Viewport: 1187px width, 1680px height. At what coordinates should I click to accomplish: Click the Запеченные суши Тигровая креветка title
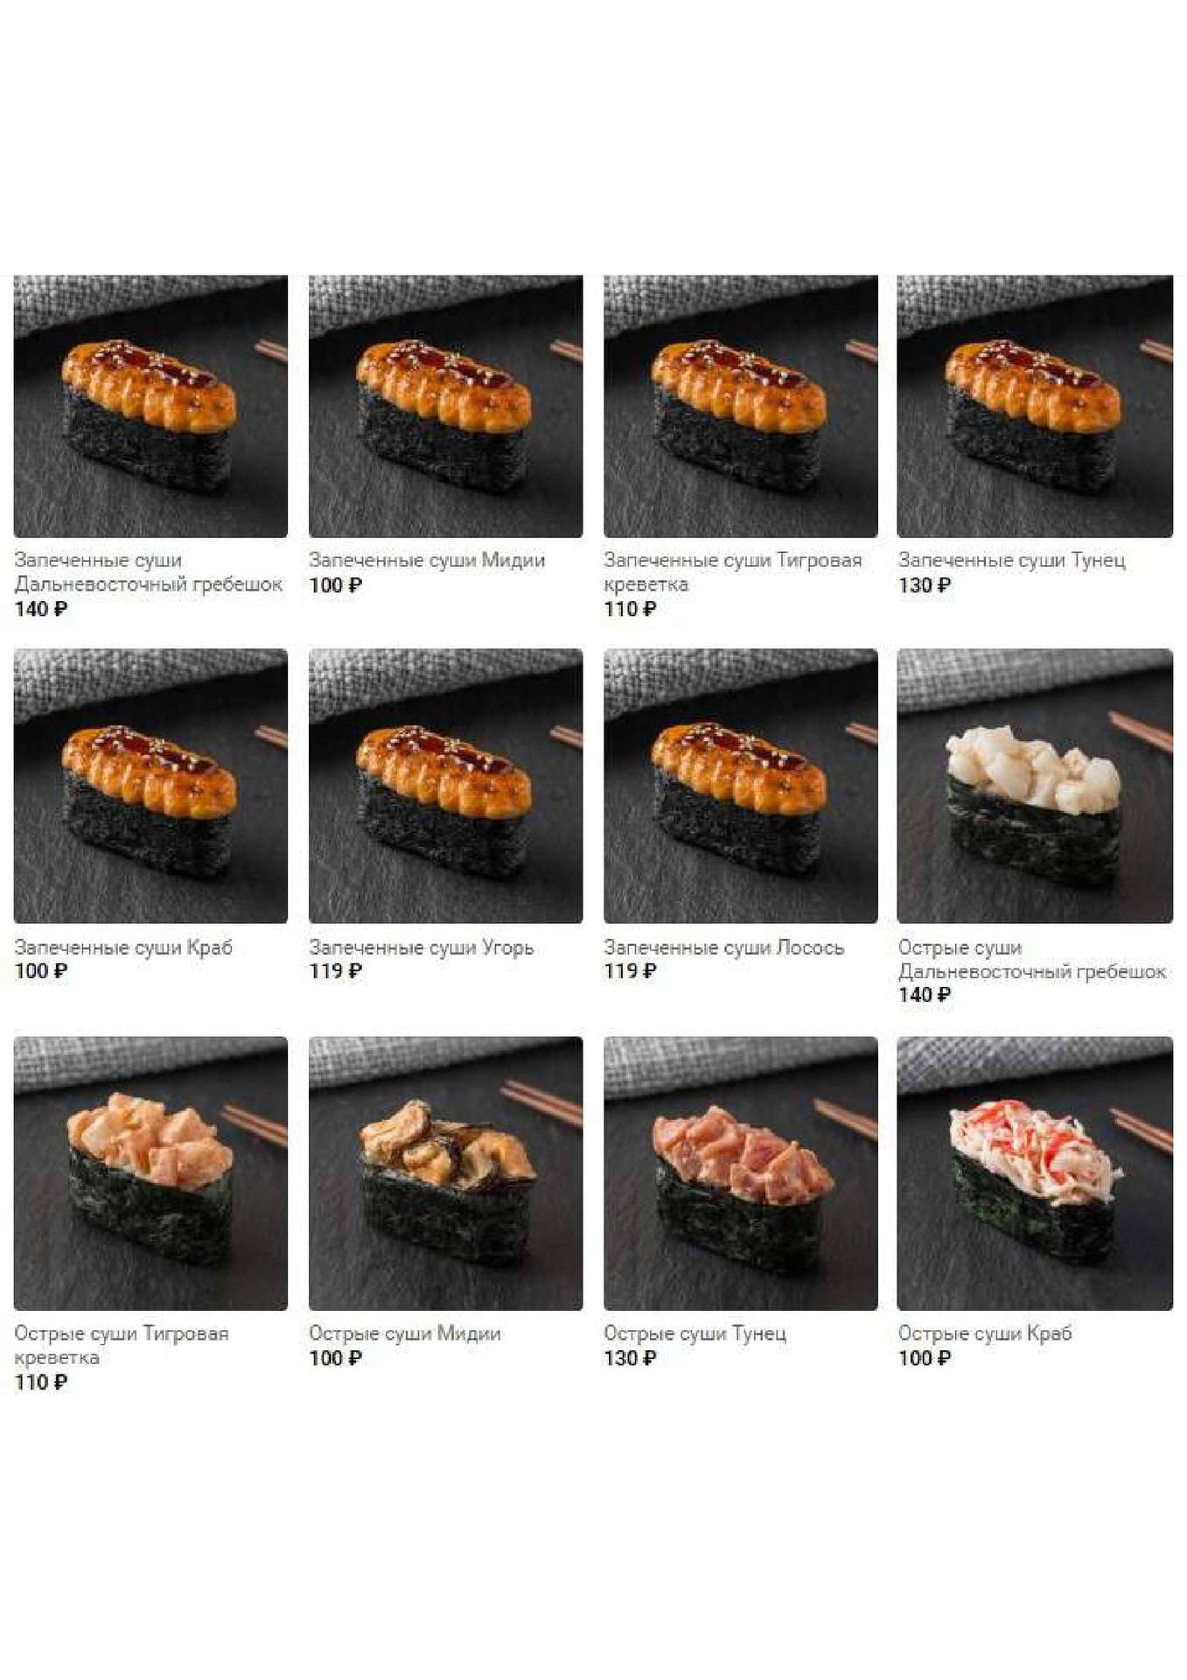coord(732,572)
